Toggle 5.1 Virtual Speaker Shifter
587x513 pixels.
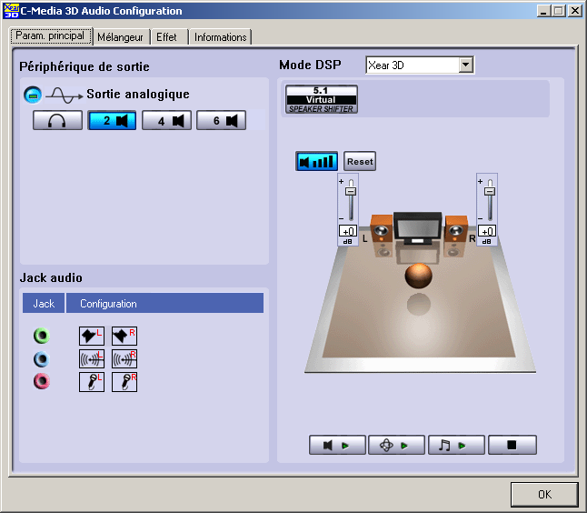point(322,99)
